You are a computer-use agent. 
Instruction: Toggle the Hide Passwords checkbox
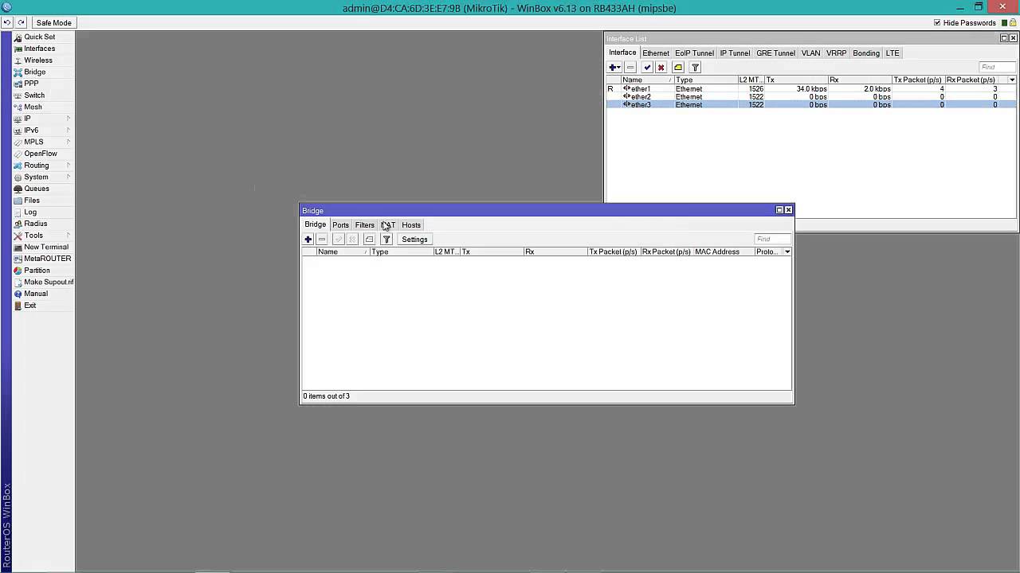pyautogui.click(x=937, y=23)
